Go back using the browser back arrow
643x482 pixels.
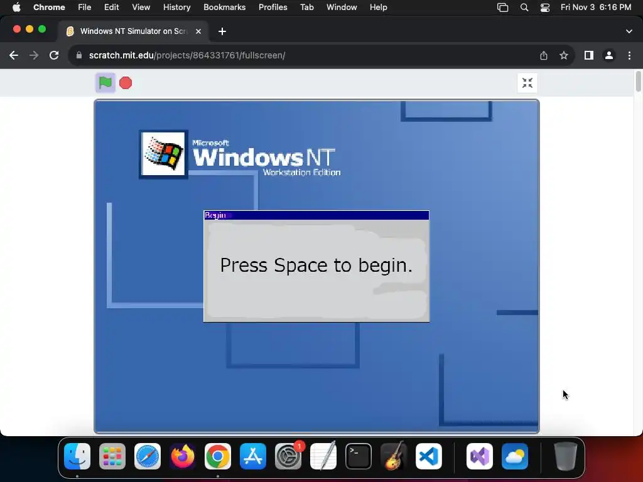(x=14, y=55)
